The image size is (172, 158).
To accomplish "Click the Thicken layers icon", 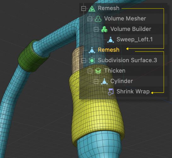I will click(98, 71).
